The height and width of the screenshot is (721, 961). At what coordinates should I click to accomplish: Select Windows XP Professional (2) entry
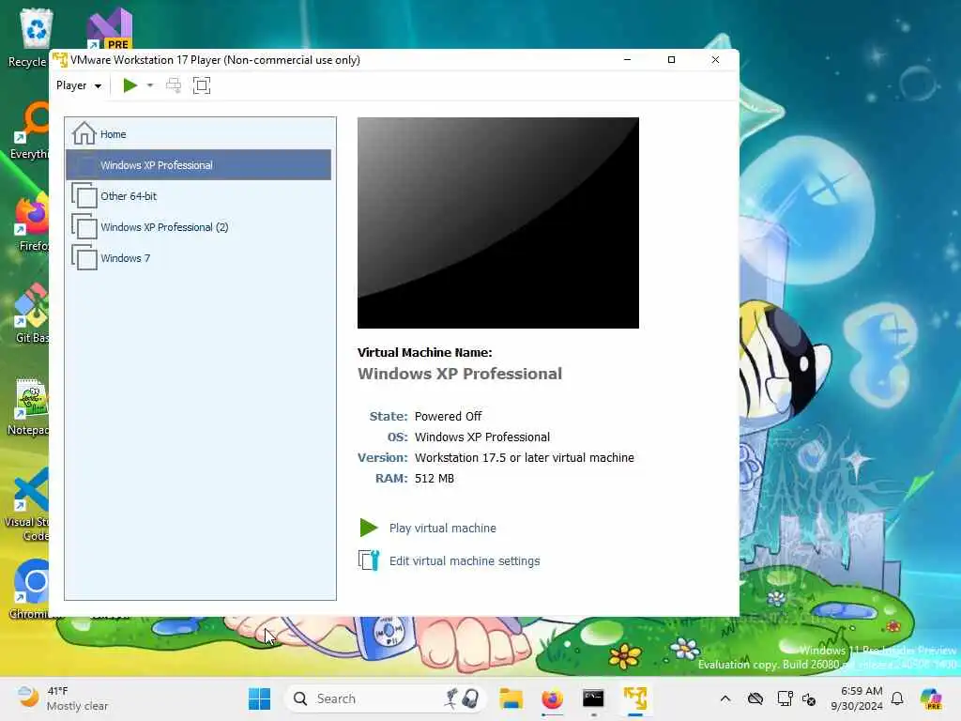[x=199, y=227]
